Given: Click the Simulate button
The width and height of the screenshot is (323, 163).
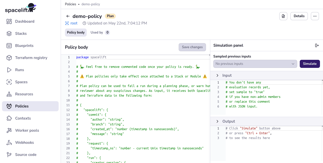Looking at the screenshot, I should pyautogui.click(x=310, y=64).
